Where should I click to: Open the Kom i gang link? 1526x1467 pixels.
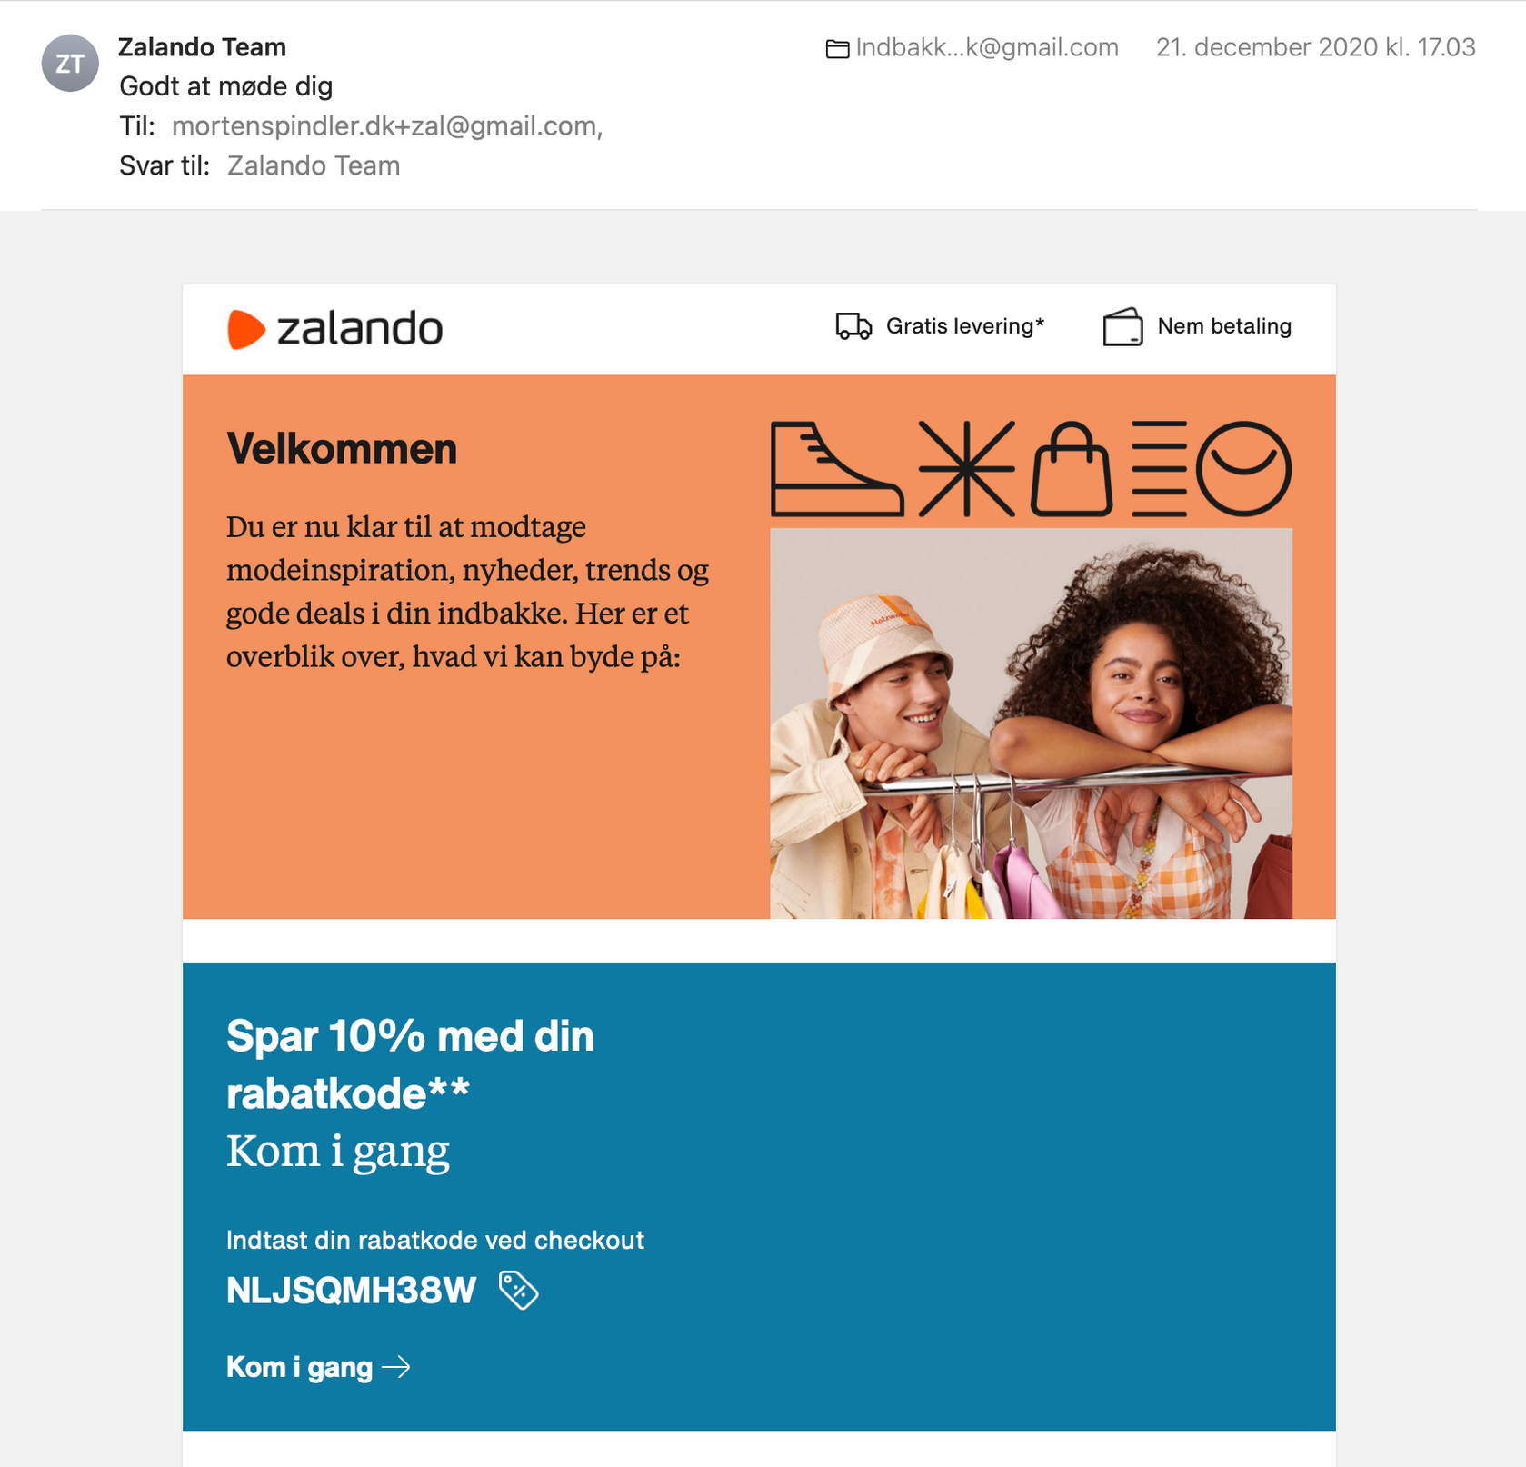318,1367
